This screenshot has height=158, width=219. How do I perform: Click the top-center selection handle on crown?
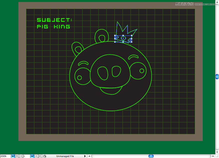[x=123, y=35]
